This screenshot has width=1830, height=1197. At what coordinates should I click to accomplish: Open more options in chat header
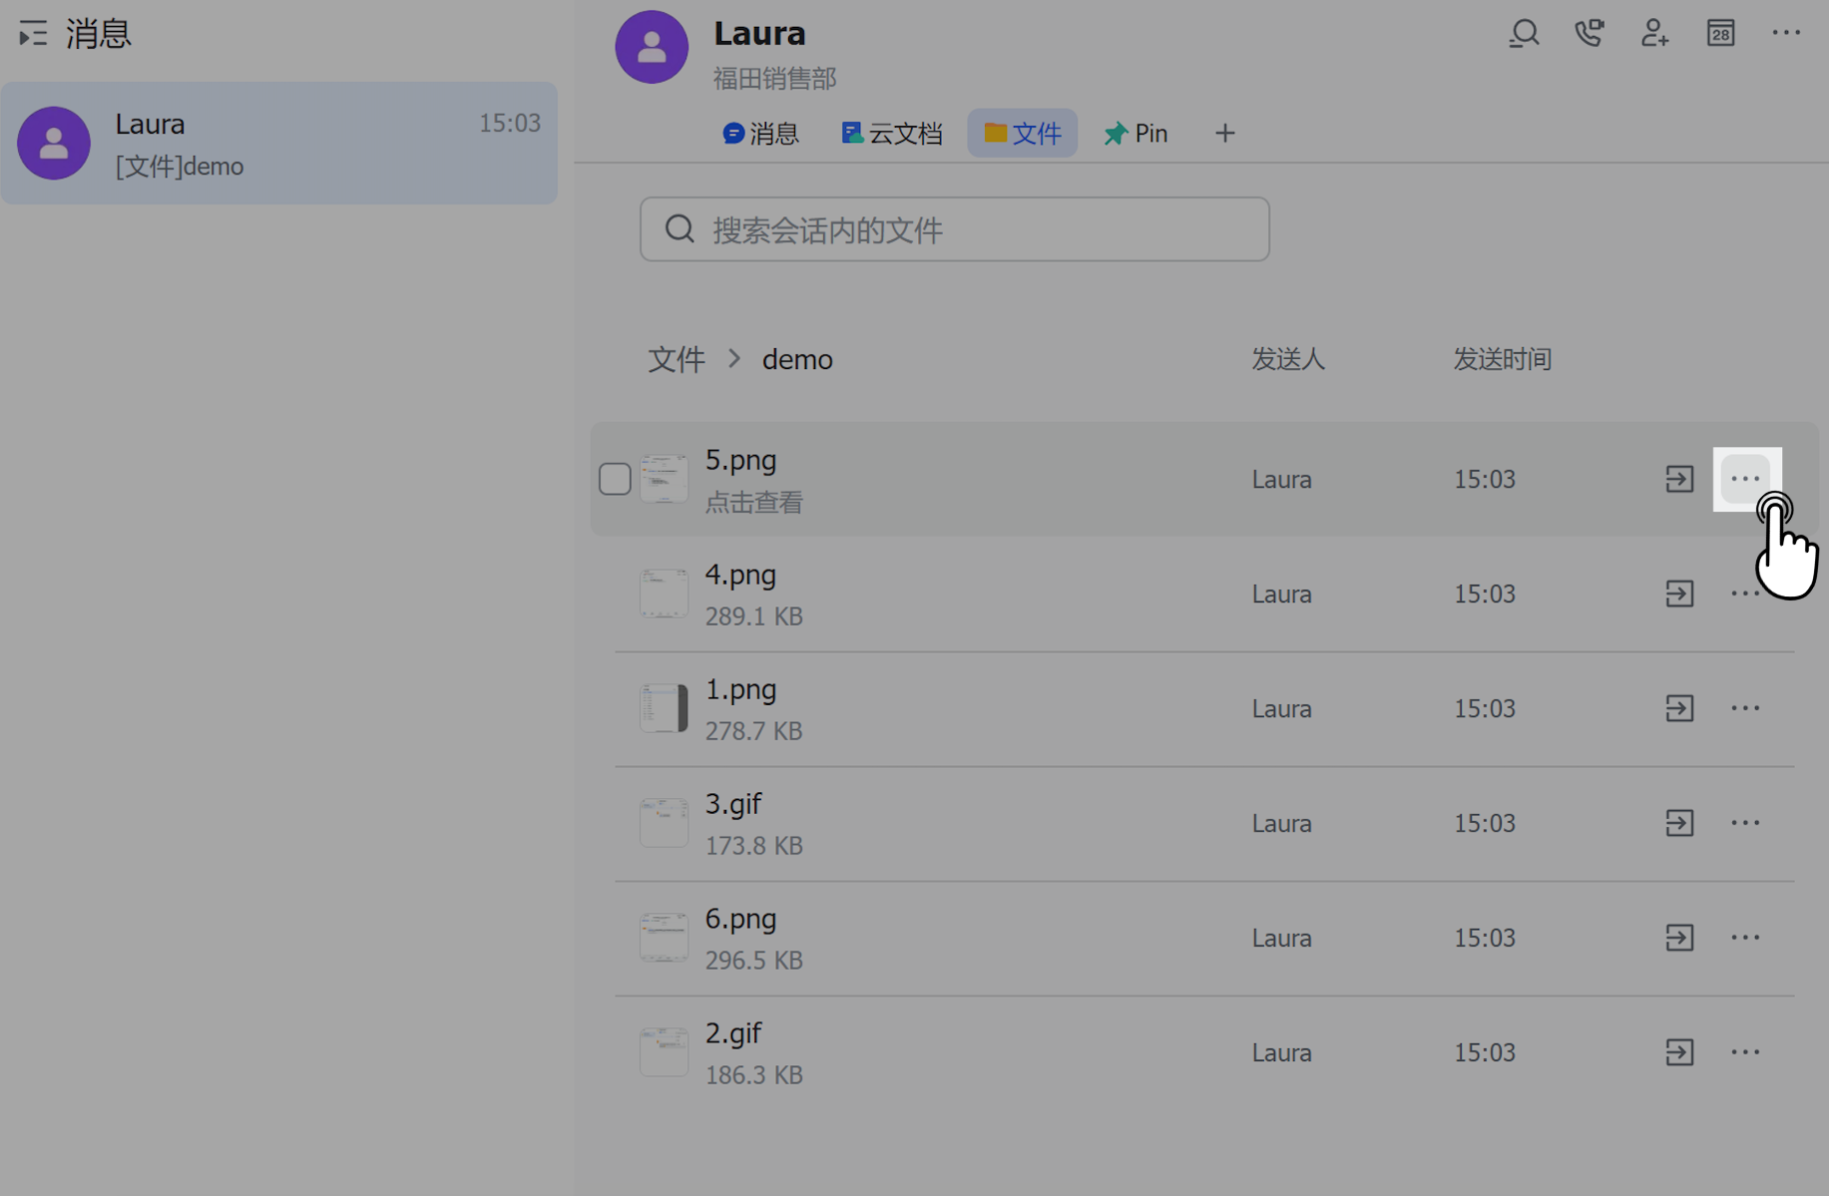[x=1785, y=34]
